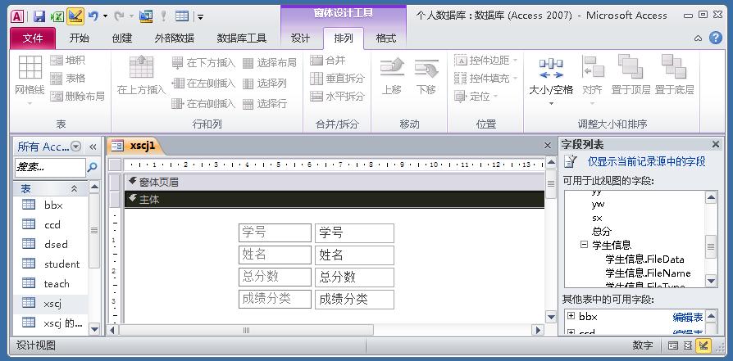The height and width of the screenshot is (361, 733).
Task: Click 置于顶层 bring to front button
Action: pyautogui.click(x=631, y=75)
